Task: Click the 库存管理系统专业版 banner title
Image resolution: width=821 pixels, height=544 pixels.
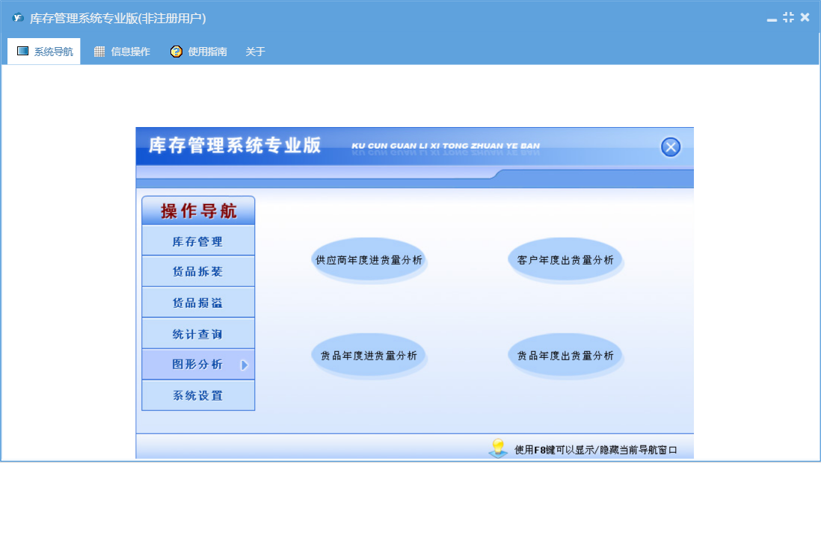Action: tap(235, 146)
